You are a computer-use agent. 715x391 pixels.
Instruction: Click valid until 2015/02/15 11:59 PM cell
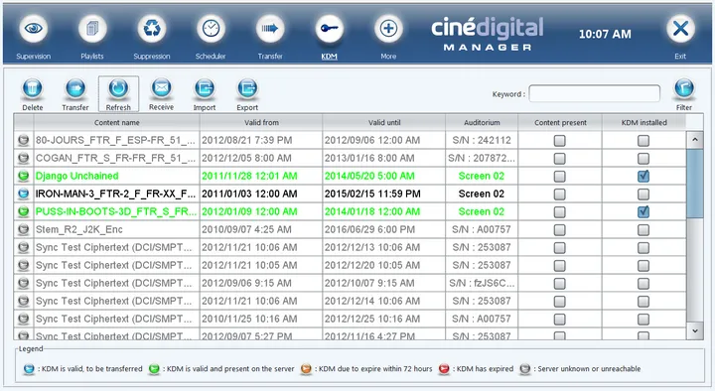click(x=384, y=194)
